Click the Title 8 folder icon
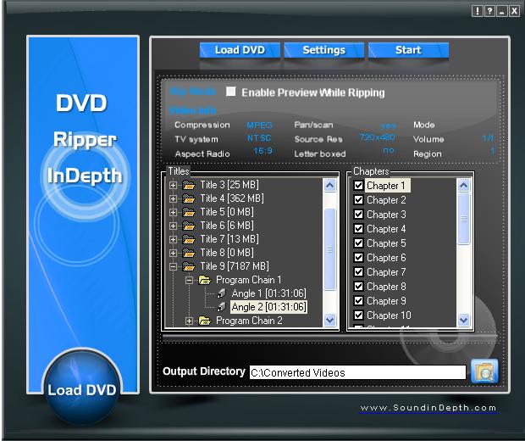The width and height of the screenshot is (525, 441). click(189, 253)
